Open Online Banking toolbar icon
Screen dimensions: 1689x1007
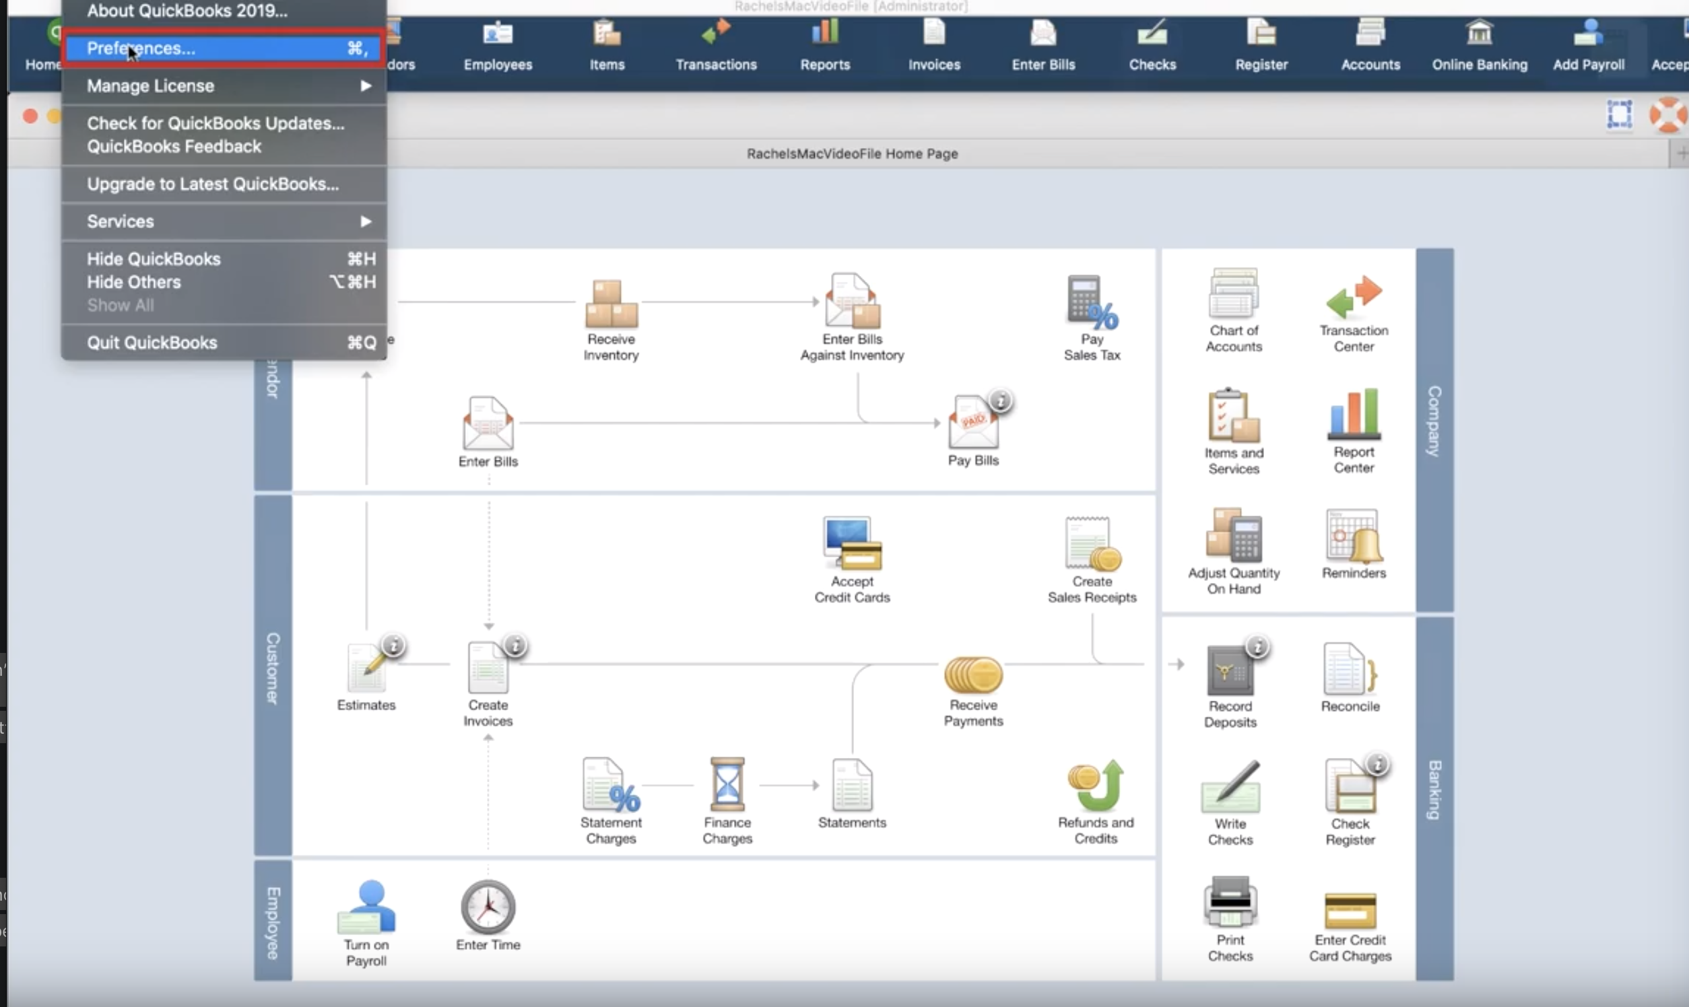pyautogui.click(x=1480, y=46)
